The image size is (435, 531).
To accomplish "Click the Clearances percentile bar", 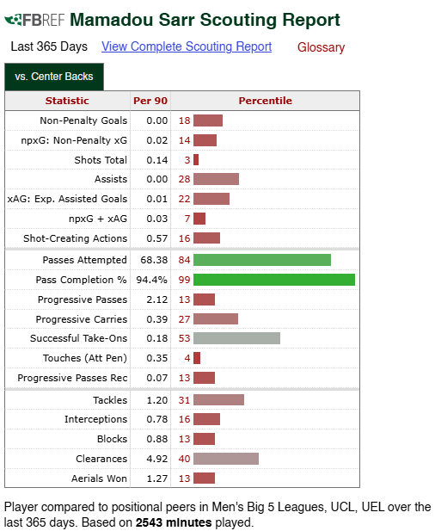I will (226, 459).
